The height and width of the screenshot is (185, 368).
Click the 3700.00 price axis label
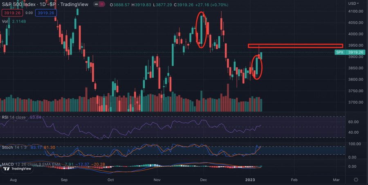tap(356, 102)
